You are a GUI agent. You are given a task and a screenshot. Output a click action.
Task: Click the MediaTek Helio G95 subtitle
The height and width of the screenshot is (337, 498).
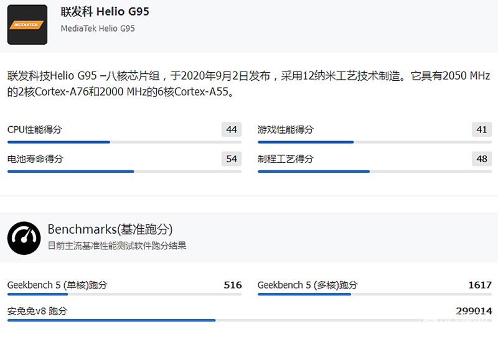[x=98, y=29]
